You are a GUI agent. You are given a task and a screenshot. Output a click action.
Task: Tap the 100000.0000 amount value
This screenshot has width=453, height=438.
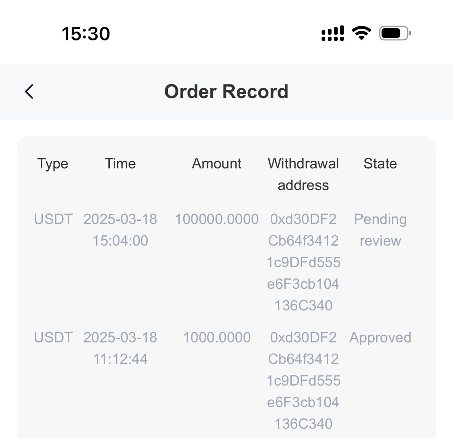[217, 219]
